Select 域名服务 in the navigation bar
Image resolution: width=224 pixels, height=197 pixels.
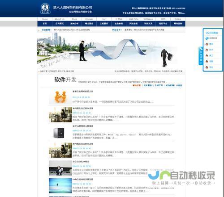[89, 24]
